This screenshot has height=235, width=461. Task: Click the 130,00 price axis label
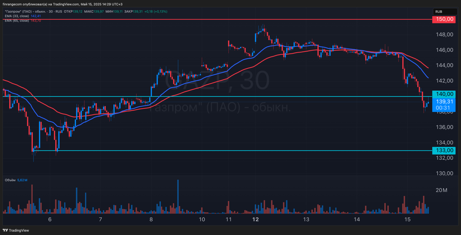(445, 173)
